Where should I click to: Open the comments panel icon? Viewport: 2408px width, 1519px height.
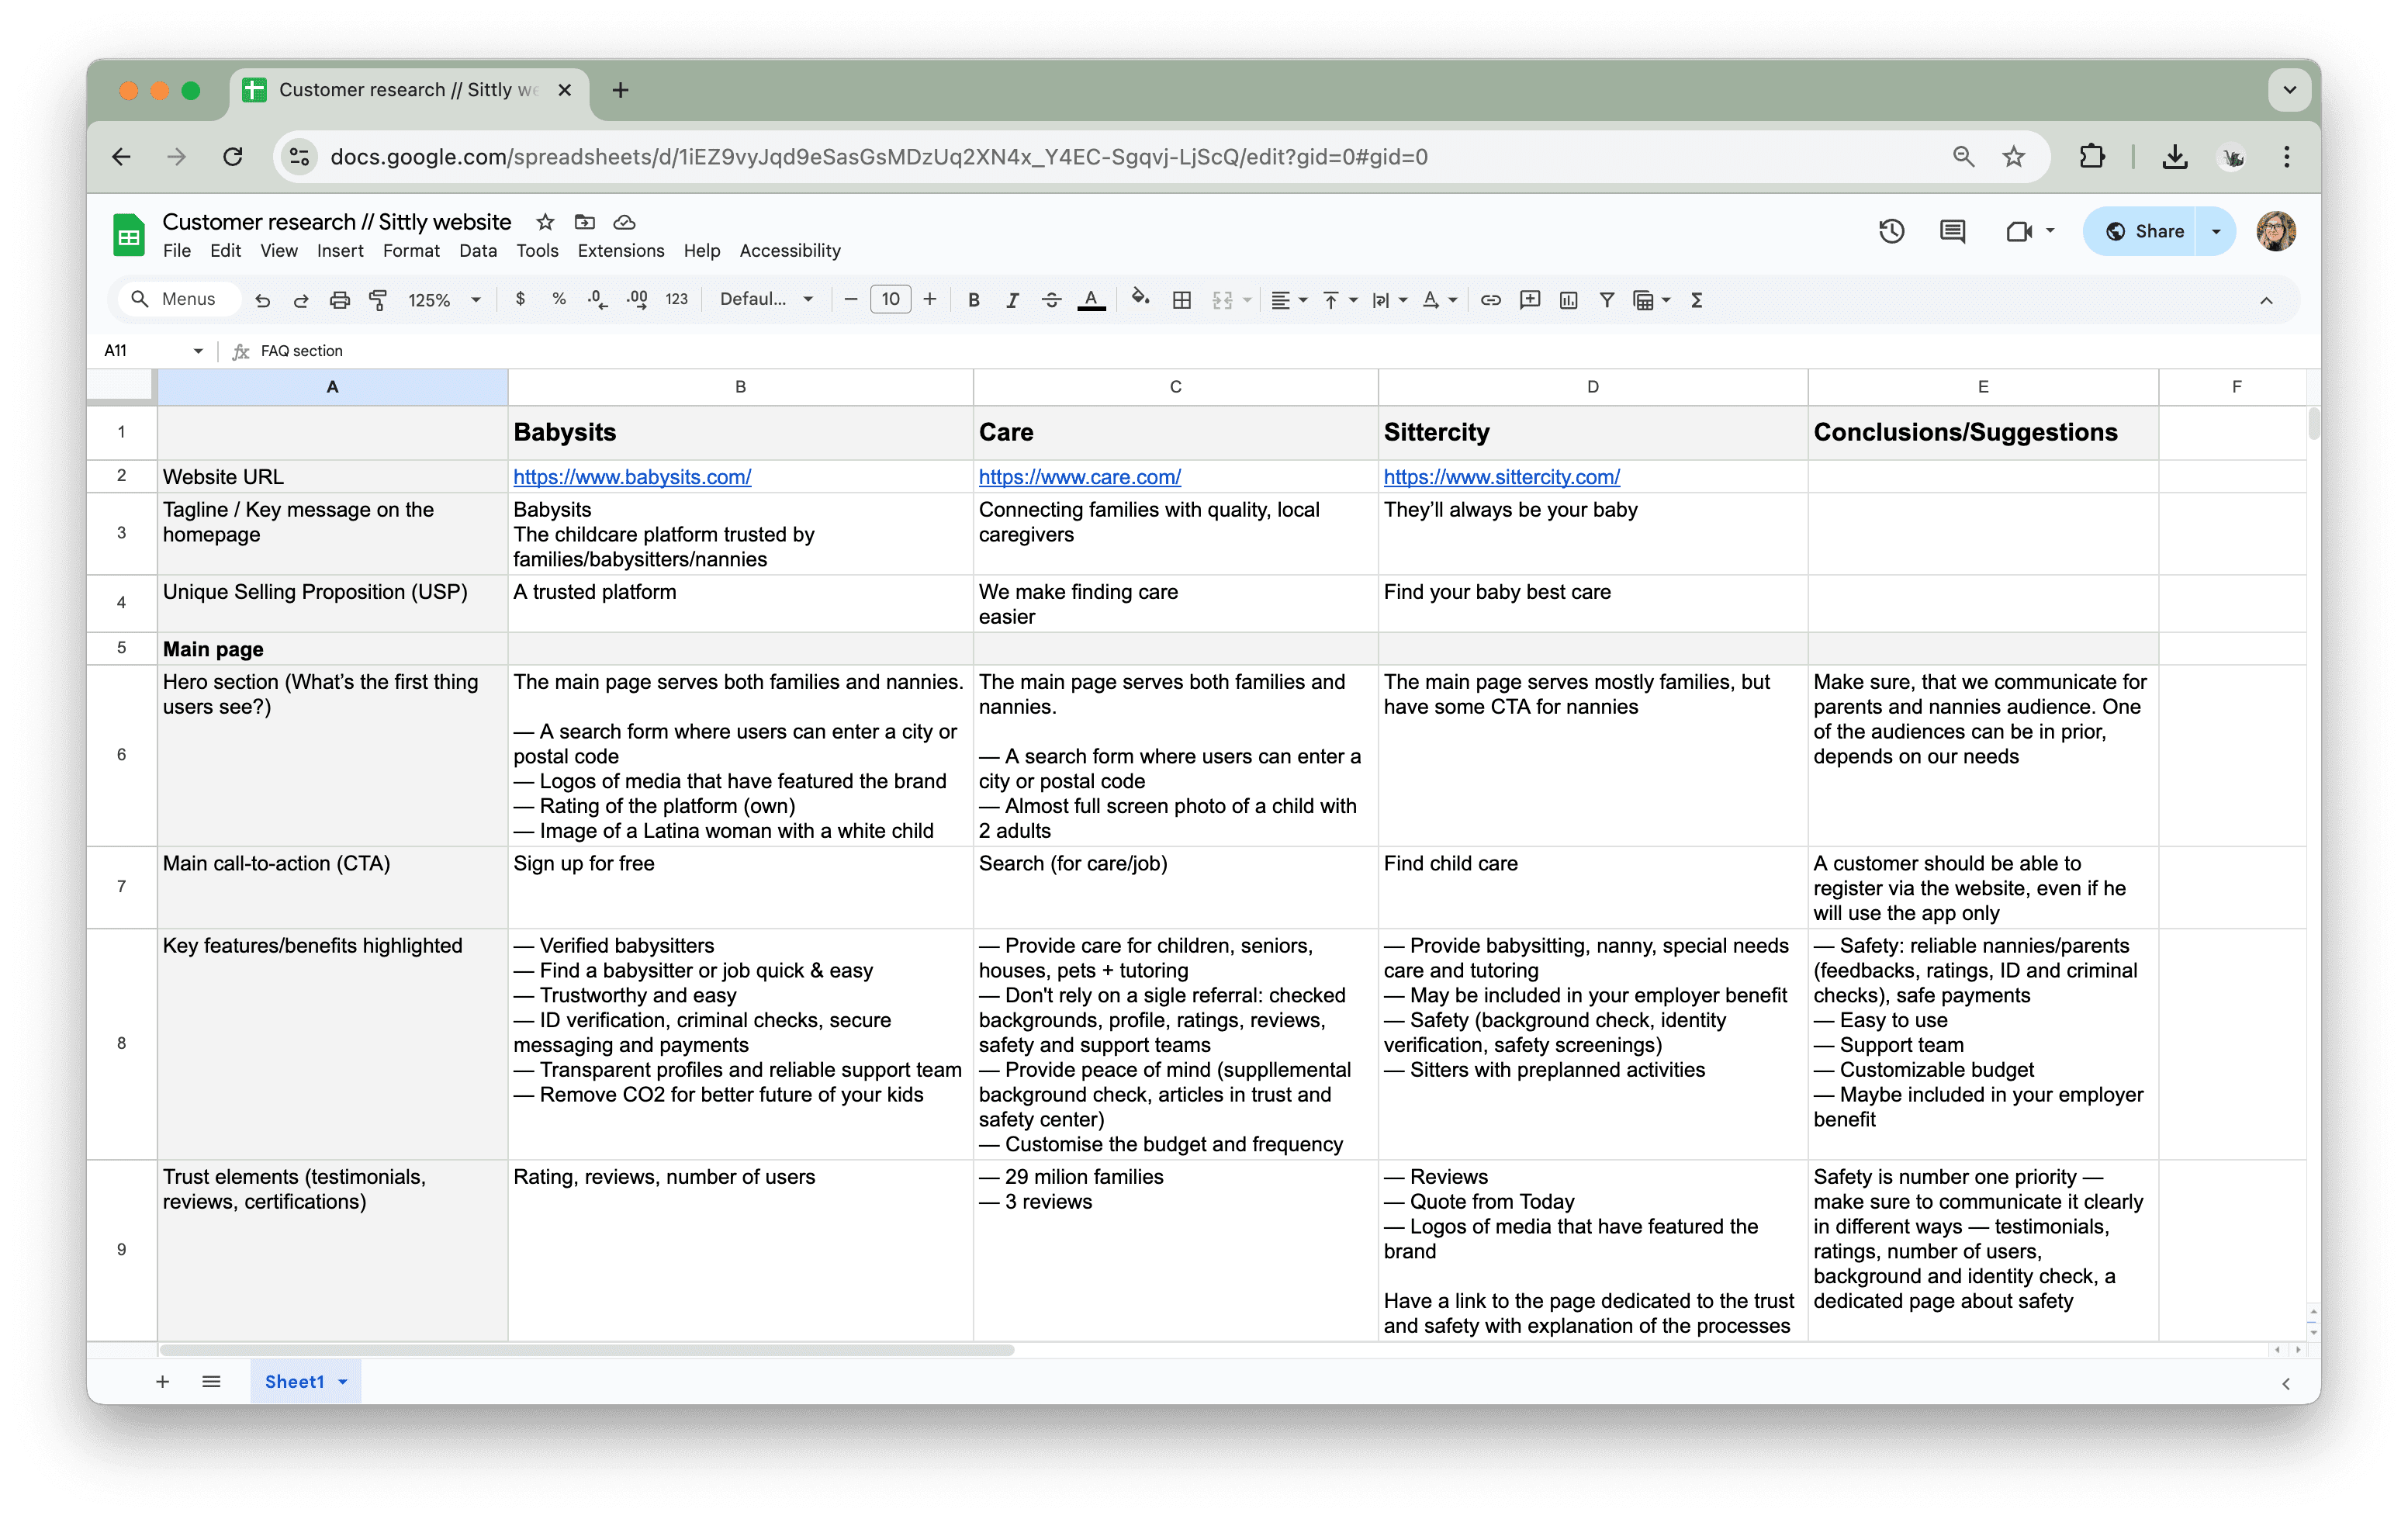(x=1951, y=232)
